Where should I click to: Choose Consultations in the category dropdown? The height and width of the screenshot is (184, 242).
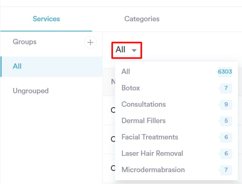point(176,104)
